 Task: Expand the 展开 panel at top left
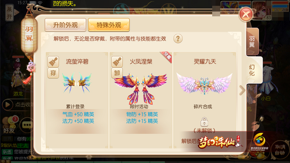click(9, 13)
